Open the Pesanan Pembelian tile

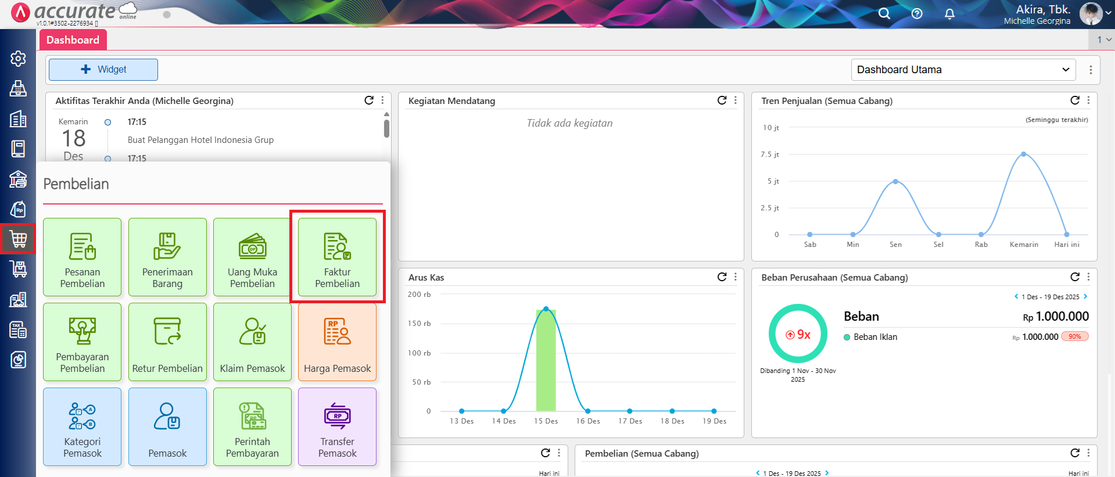83,257
